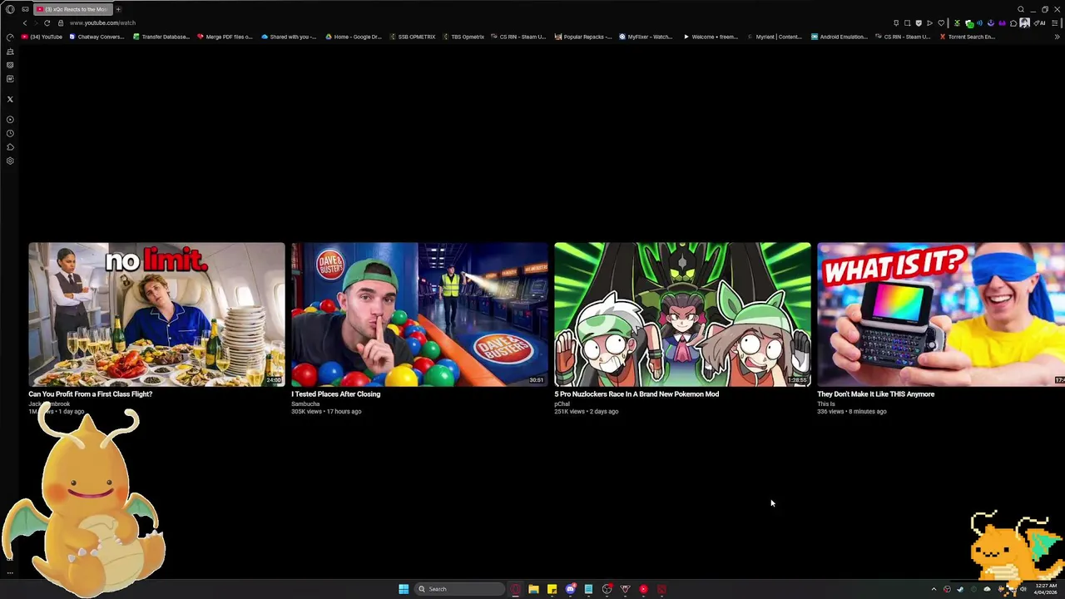Image resolution: width=1065 pixels, height=599 pixels.
Task: Open the Opera menu logo button
Action: [x=10, y=9]
